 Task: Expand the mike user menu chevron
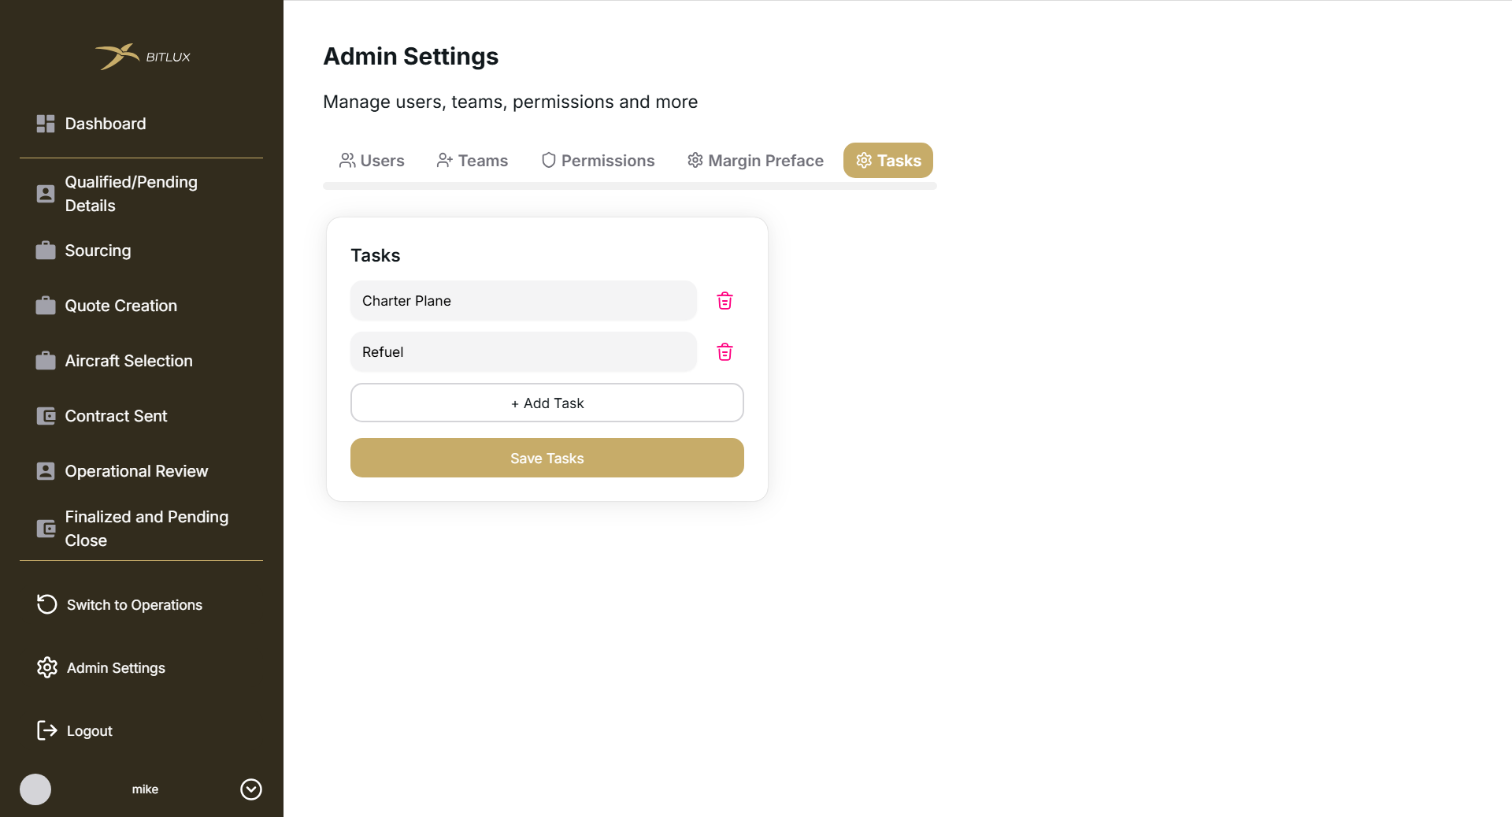pos(251,789)
